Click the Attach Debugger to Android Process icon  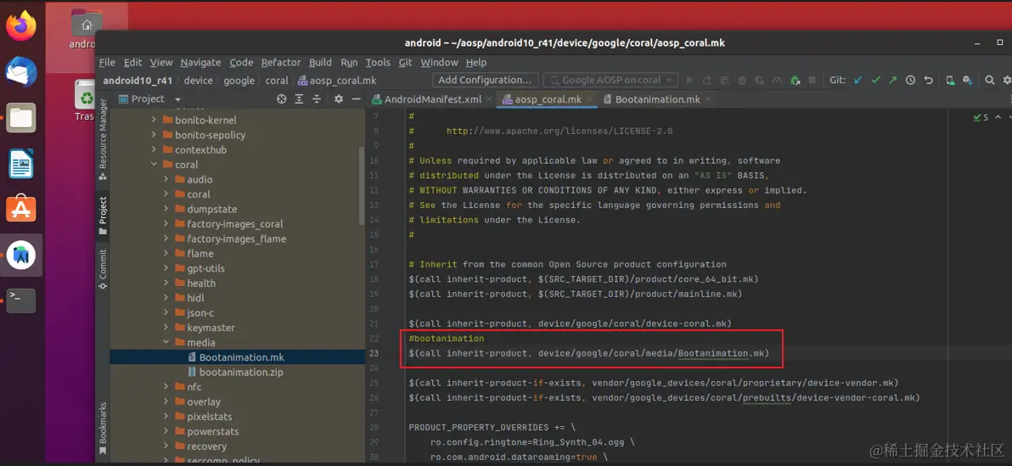click(x=795, y=80)
